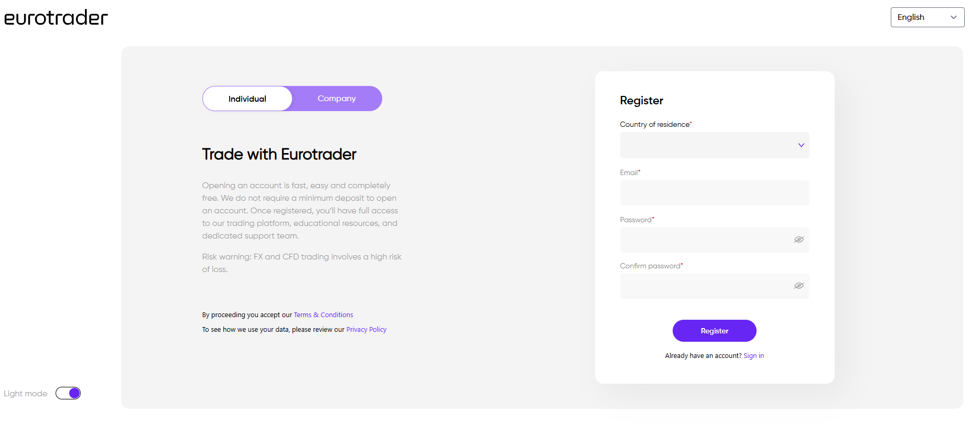Click the purple Register button

(714, 331)
